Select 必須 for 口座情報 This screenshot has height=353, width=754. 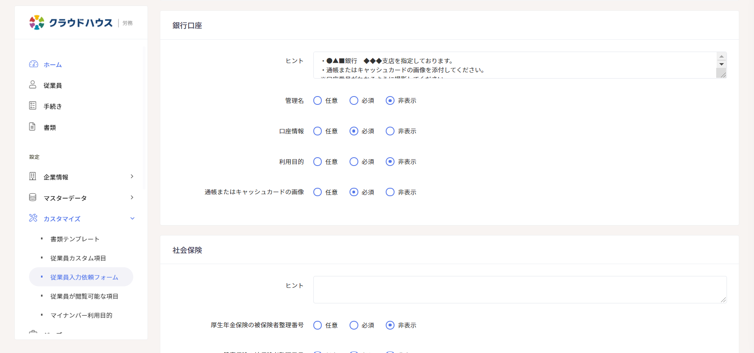tap(354, 131)
